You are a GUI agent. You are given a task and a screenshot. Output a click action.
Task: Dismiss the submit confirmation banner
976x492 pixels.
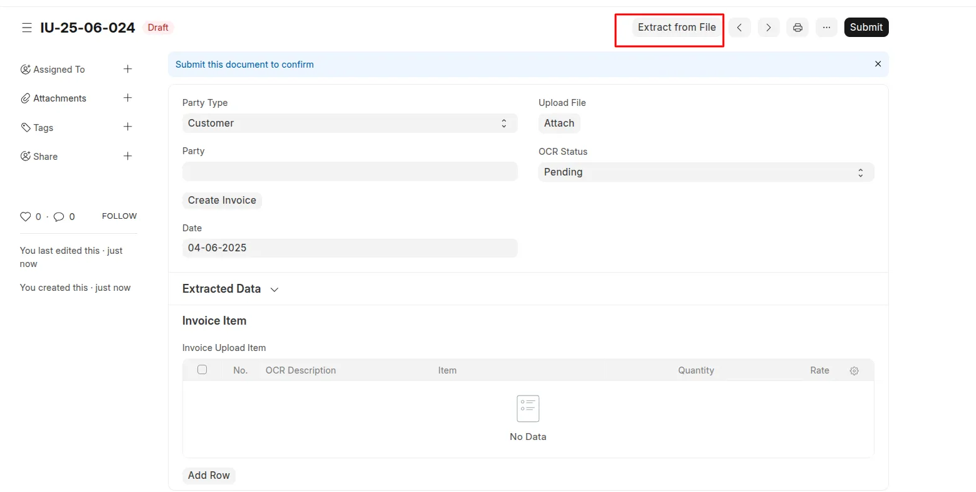coord(878,64)
